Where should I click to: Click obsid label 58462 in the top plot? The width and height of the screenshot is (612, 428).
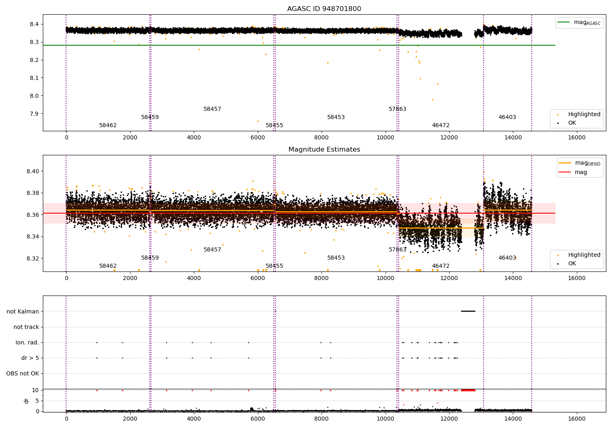point(108,126)
